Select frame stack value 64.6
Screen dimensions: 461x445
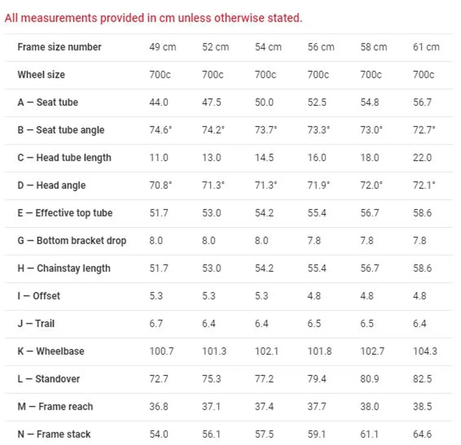422,434
